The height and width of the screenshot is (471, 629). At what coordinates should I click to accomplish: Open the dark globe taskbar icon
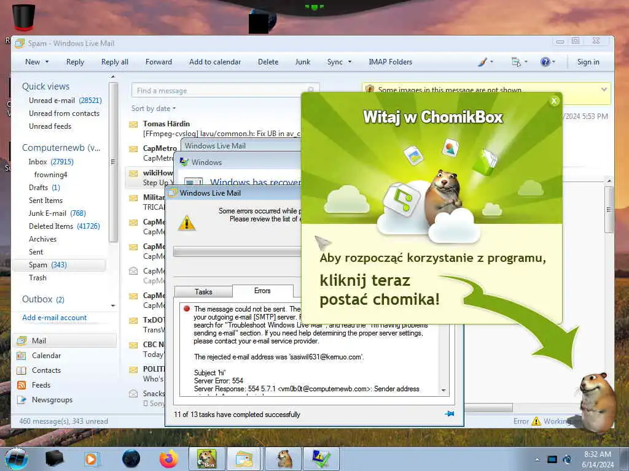pos(131,459)
